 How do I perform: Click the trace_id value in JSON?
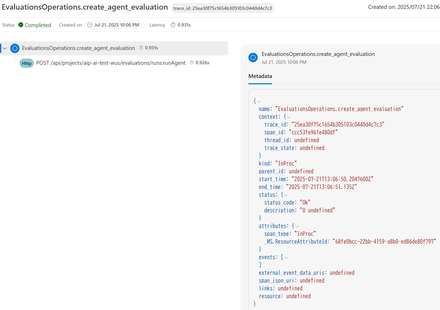tap(338, 125)
